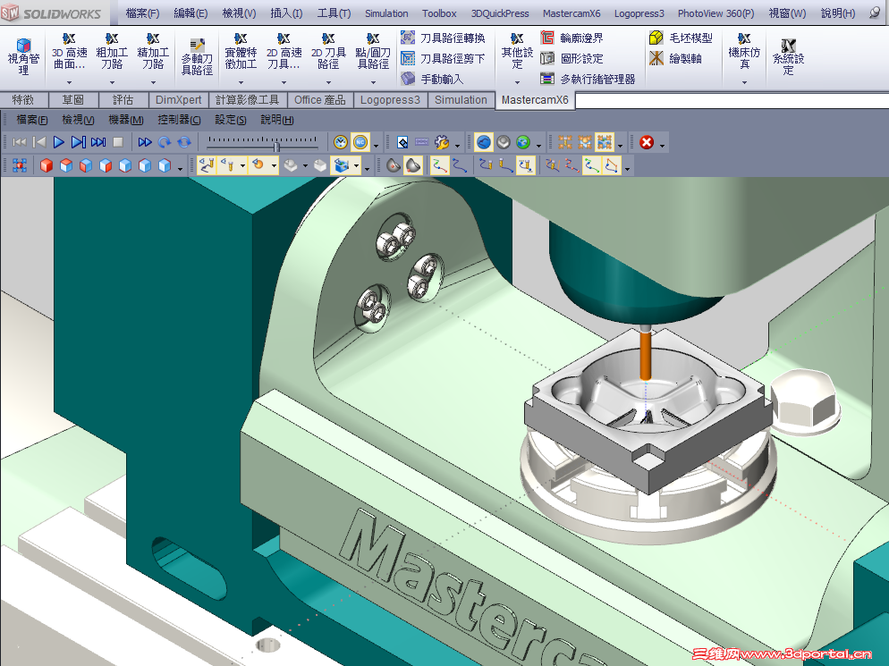Open the 檔案(F) SolidWorks menu
This screenshot has height=666, width=889.
click(x=142, y=13)
